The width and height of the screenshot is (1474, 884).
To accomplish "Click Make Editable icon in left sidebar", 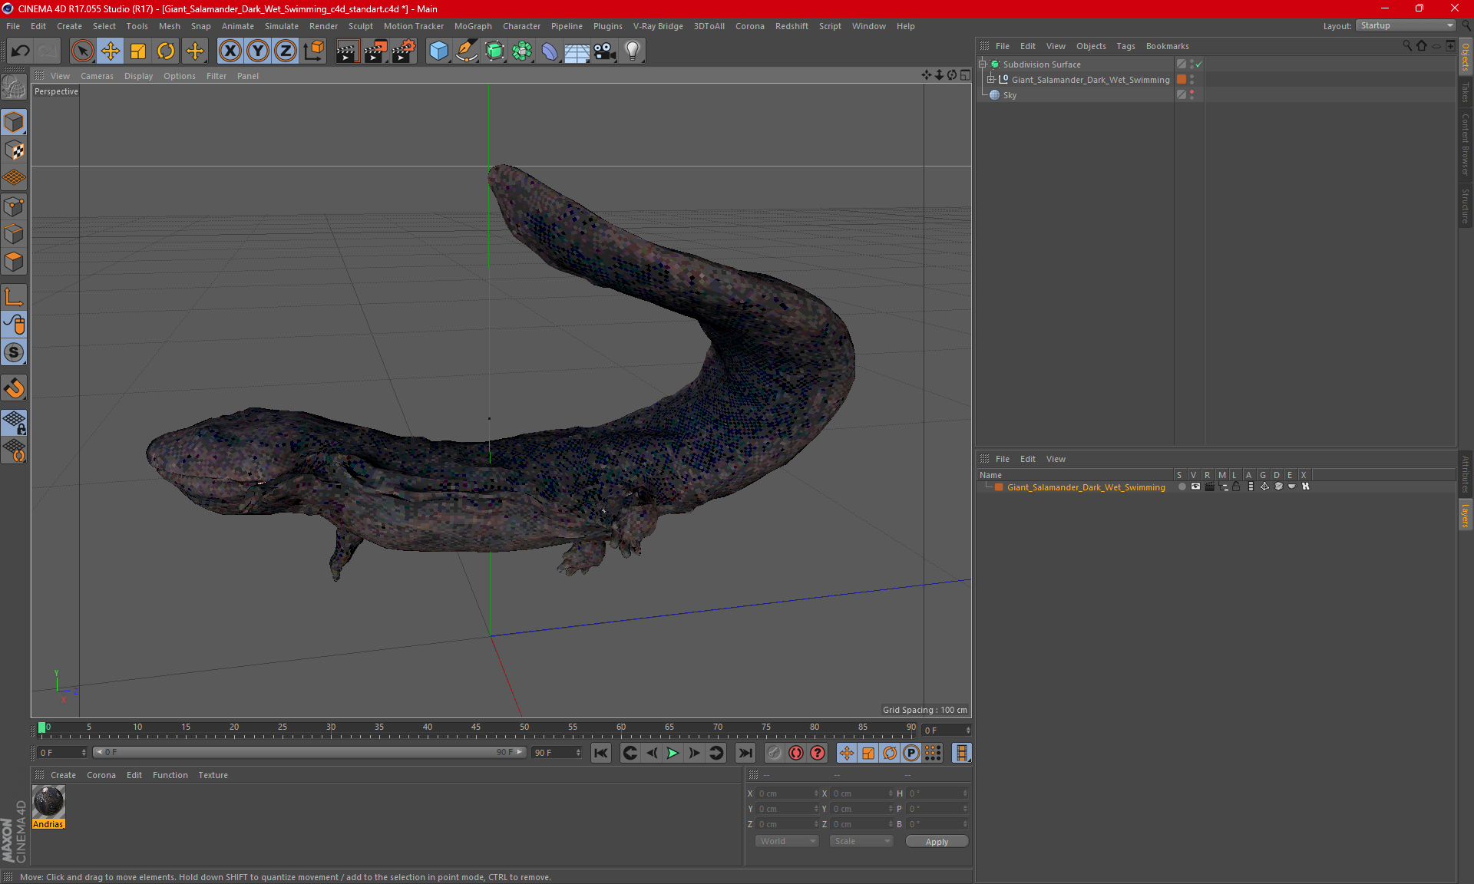I will pyautogui.click(x=14, y=87).
